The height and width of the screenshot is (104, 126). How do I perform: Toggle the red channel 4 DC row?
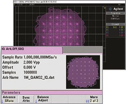[115, 36]
